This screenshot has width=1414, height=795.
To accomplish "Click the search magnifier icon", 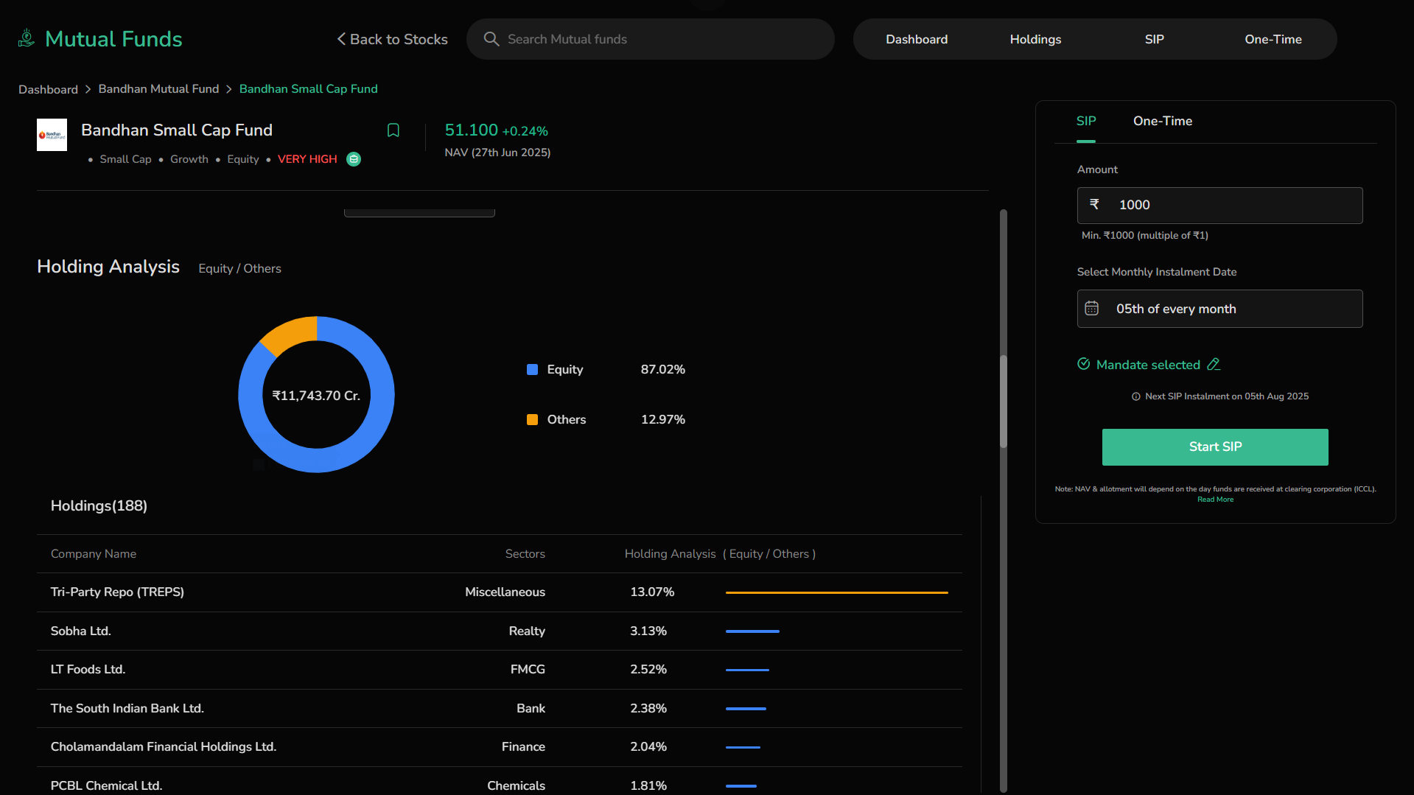I will pos(491,39).
